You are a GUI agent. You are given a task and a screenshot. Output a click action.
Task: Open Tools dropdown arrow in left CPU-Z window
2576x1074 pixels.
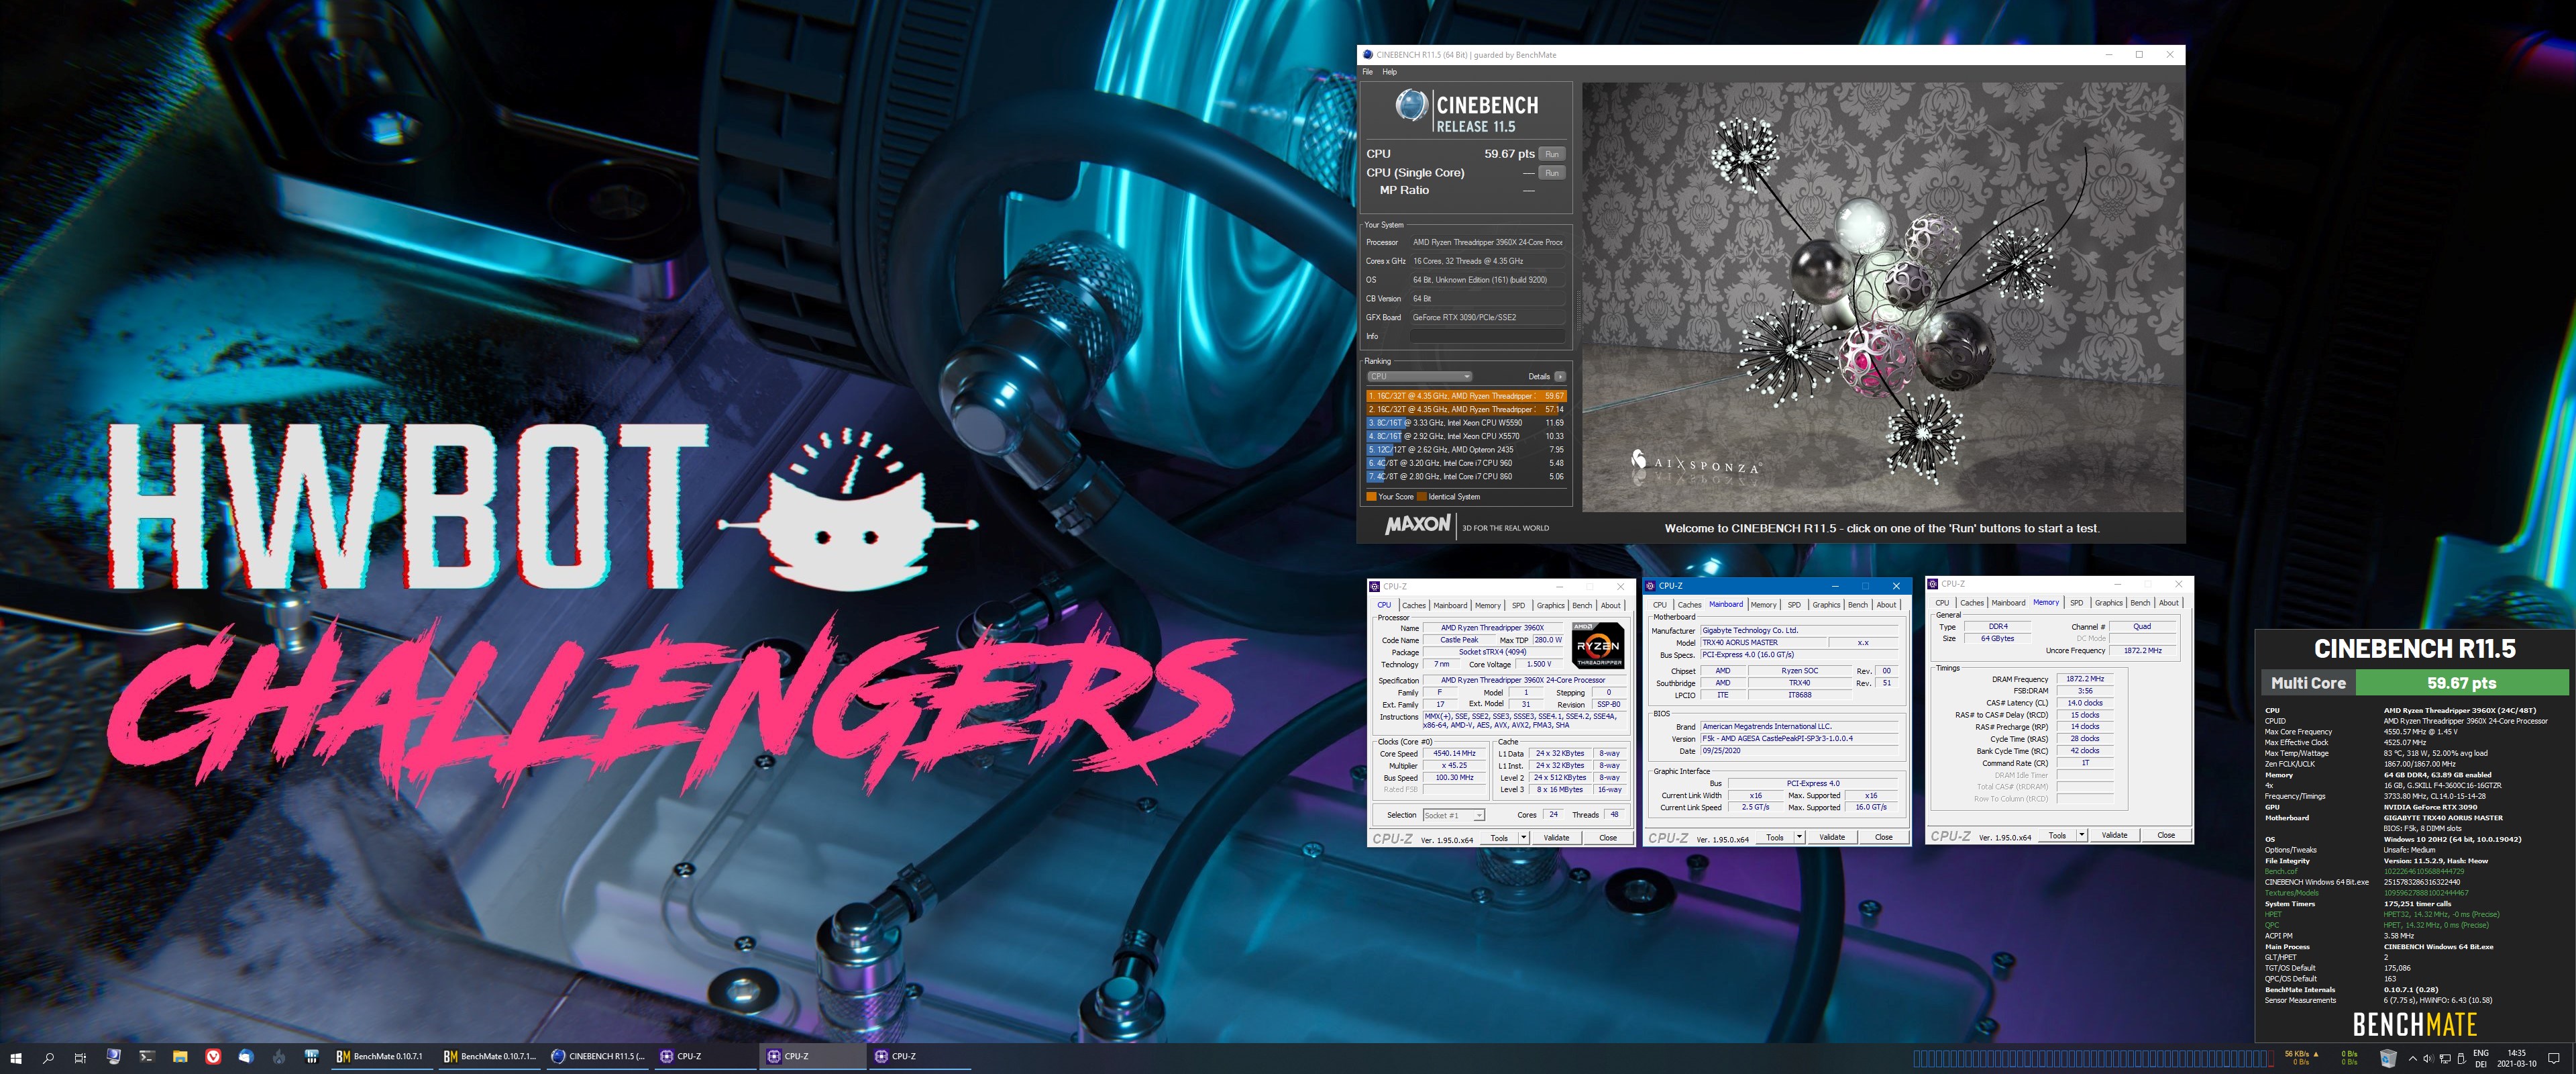click(x=1523, y=838)
